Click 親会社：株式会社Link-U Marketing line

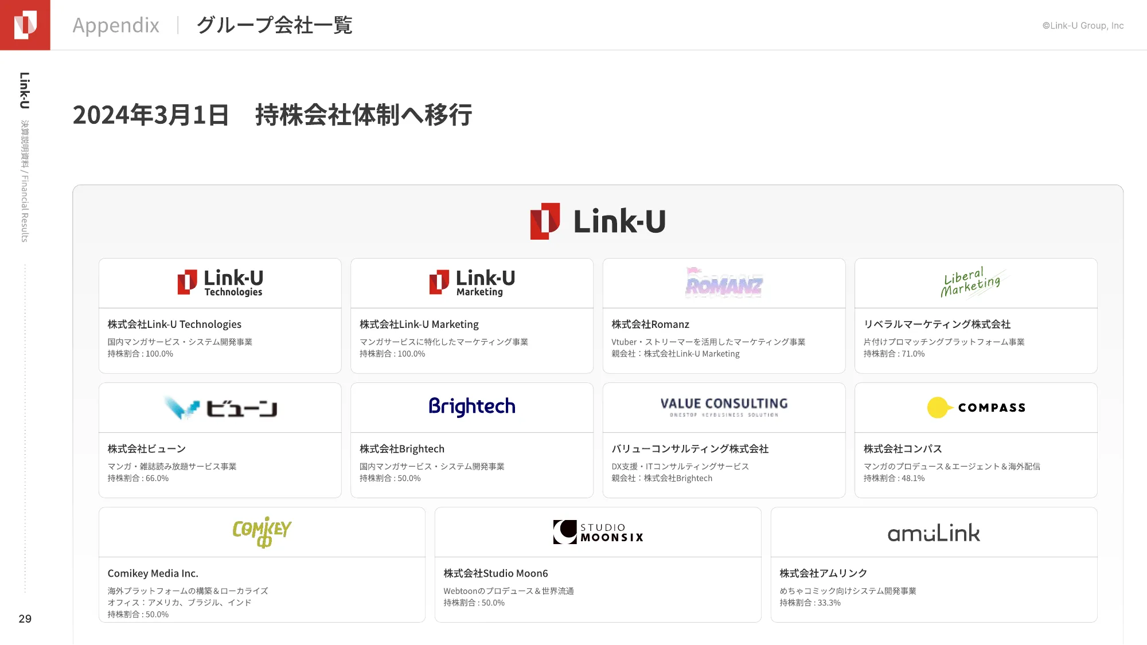[676, 354]
